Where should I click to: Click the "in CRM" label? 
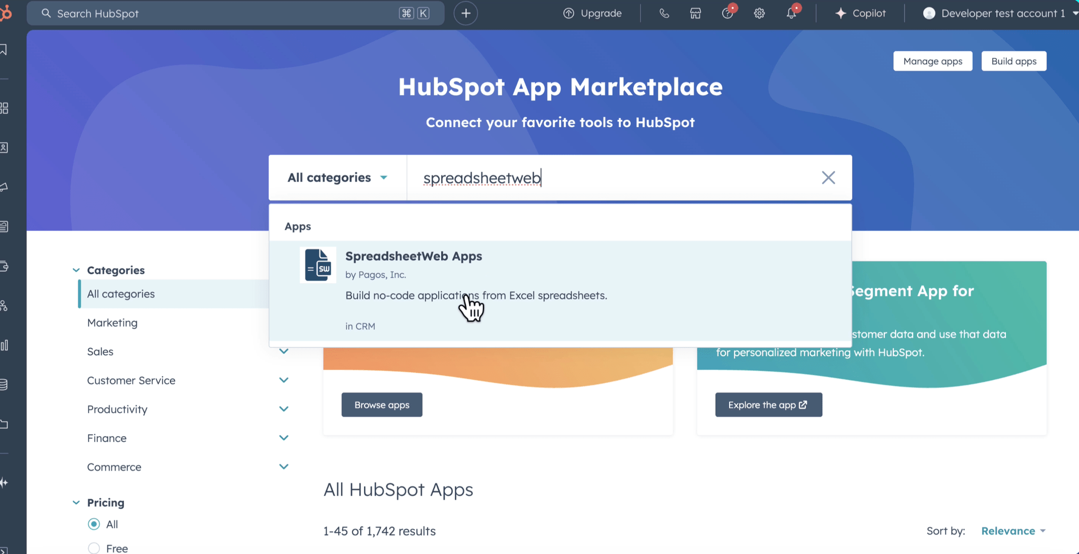coord(360,326)
